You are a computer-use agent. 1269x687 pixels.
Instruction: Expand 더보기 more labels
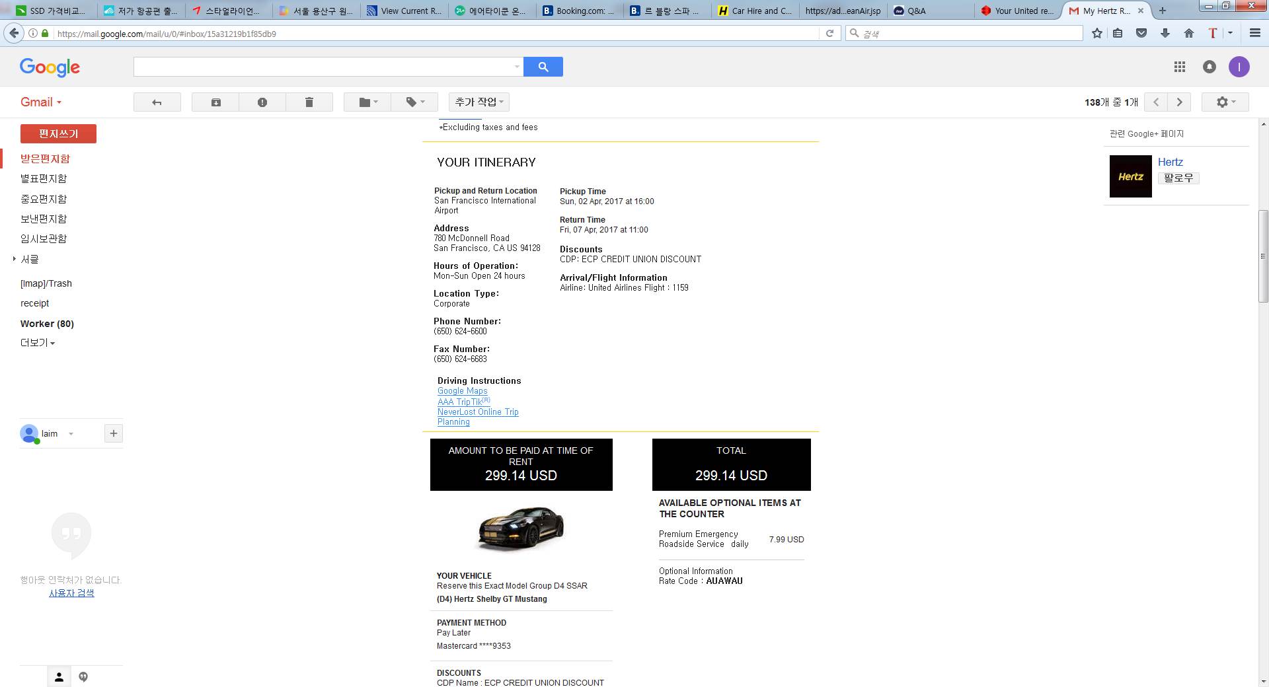click(38, 343)
